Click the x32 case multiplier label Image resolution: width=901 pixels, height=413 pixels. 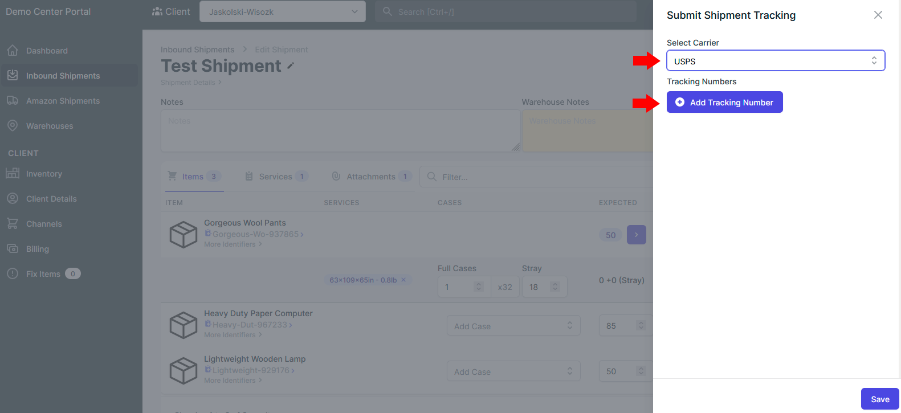click(505, 287)
